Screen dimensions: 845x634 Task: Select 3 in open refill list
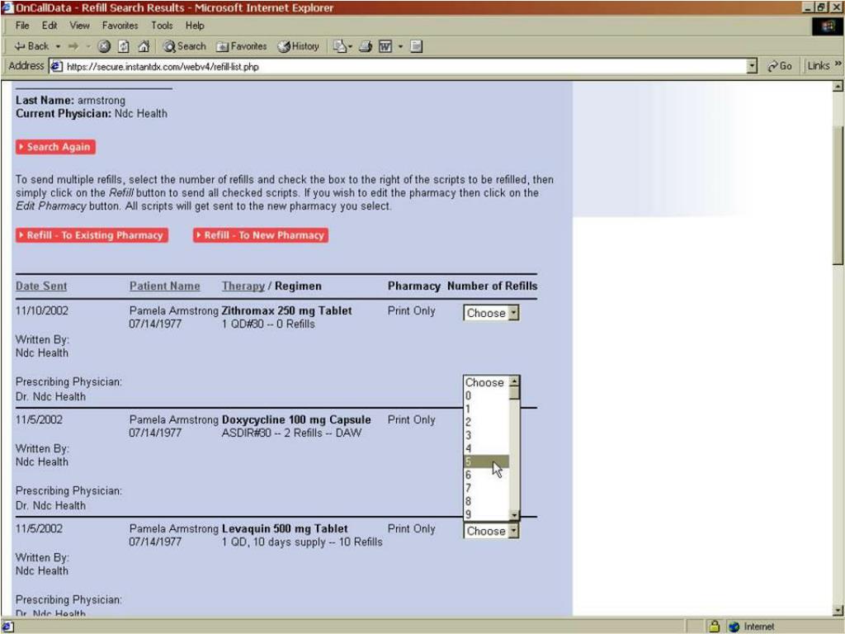486,435
